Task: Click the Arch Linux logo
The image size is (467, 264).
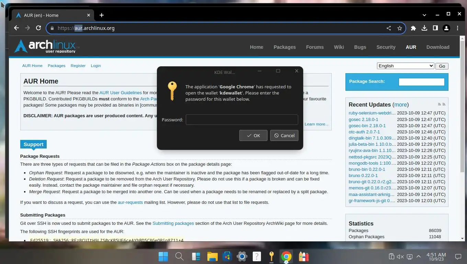Action: click(46, 46)
